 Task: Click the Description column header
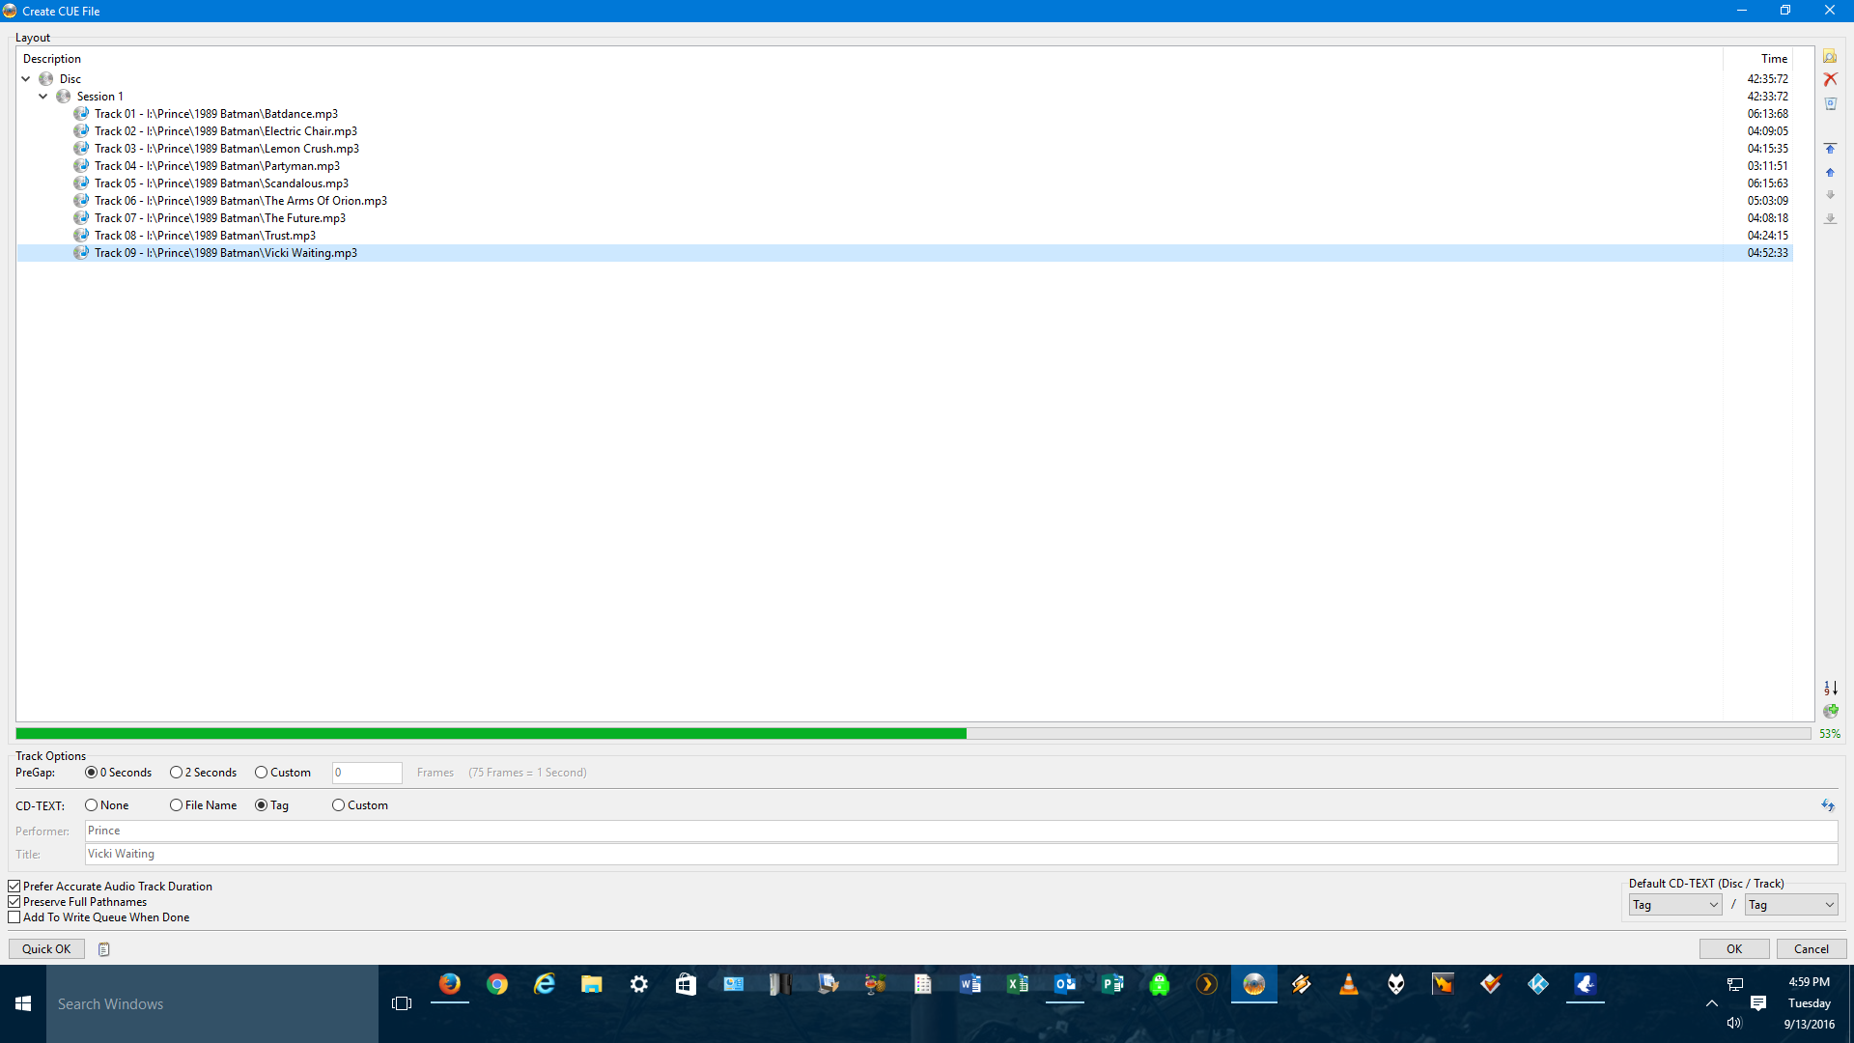[53, 58]
